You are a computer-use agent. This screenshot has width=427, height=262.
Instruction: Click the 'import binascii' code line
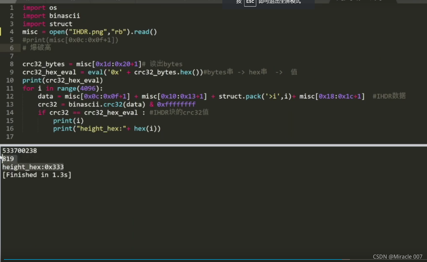(x=51, y=16)
